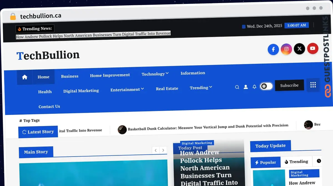Viewport: 333px width, 186px height.
Task: Open the grid menu icon
Action: [313, 85]
